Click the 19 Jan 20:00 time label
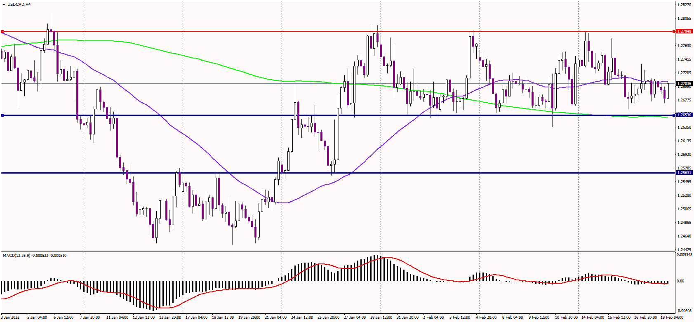 [x=249, y=317]
